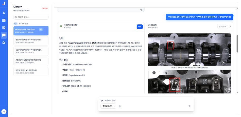The height and width of the screenshot is (117, 241).
Task: Click the vertical scrollbar at the right edge
Action: click(237, 44)
